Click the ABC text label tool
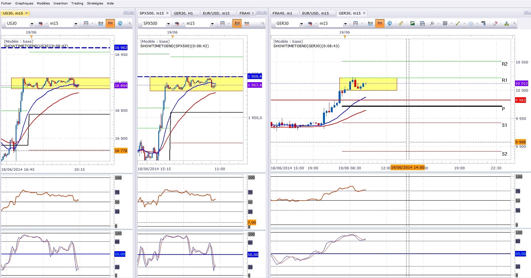 [x=483, y=24]
